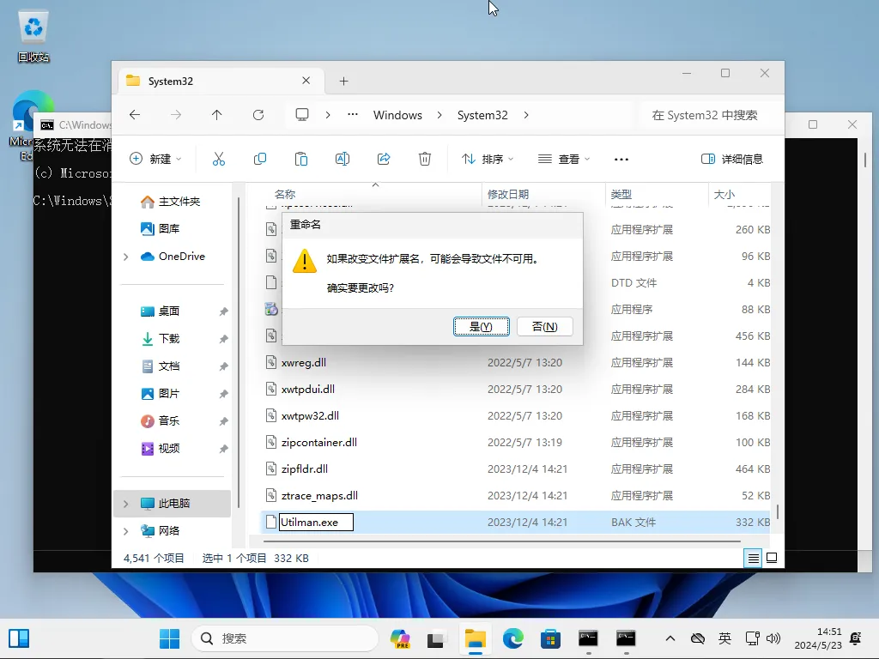This screenshot has width=879, height=659.
Task: Switch to details list view icon in status bar
Action: 754,558
